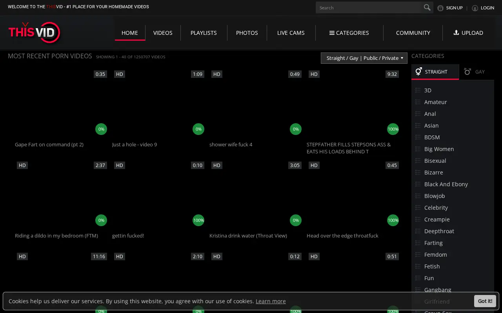Open the 'Kristina drink water (Throat View)' video title

coord(248,236)
